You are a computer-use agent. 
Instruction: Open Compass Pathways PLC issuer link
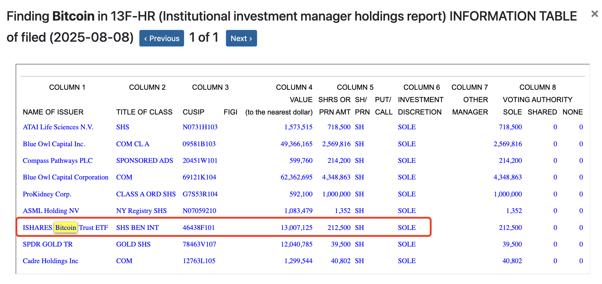click(58, 160)
